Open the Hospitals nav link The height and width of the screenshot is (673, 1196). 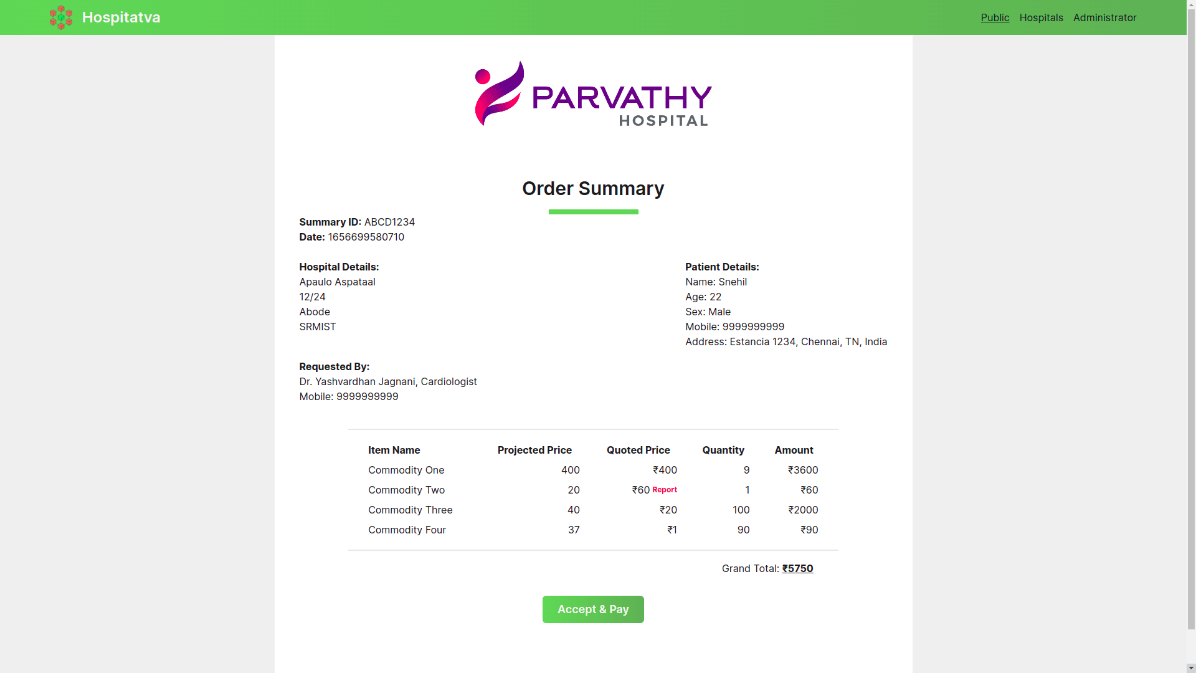click(1041, 17)
